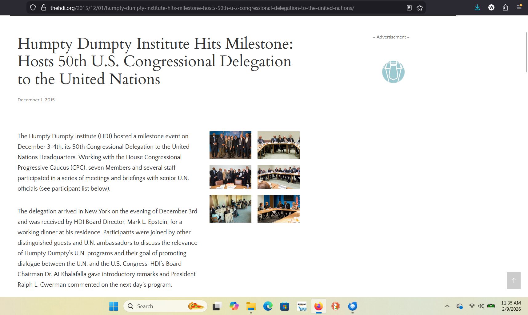
Task: Open the top-right meeting table thumbnail
Action: 278,145
